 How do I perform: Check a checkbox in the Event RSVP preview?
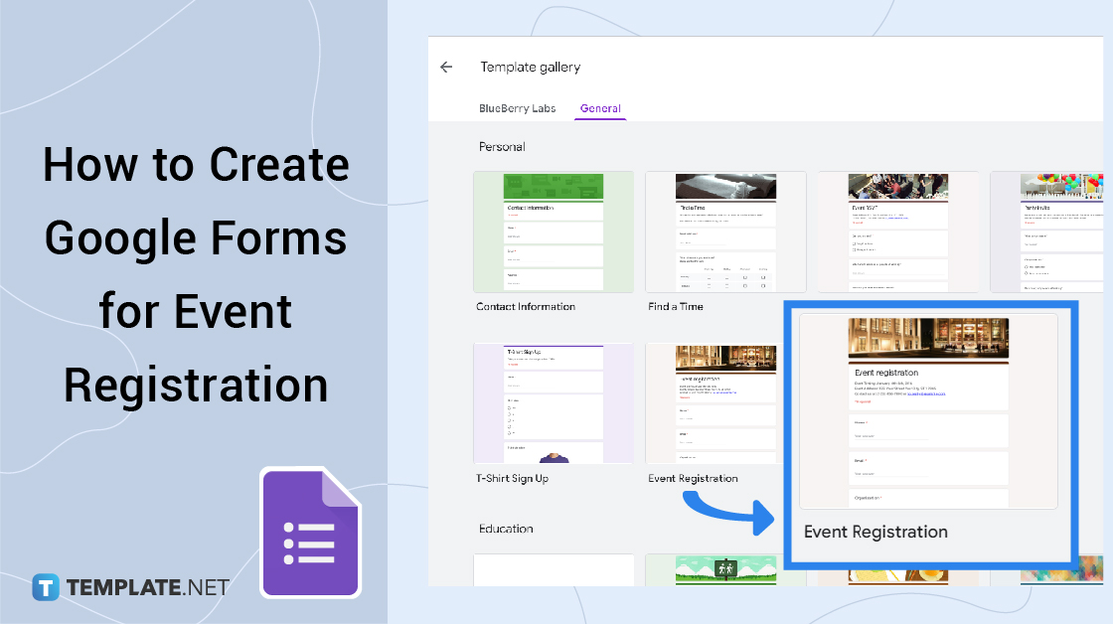pyautogui.click(x=855, y=244)
